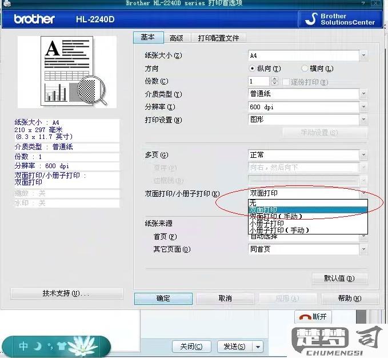Decrease copies with the down stepper arrow
The width and height of the screenshot is (388, 358).
[274, 83]
